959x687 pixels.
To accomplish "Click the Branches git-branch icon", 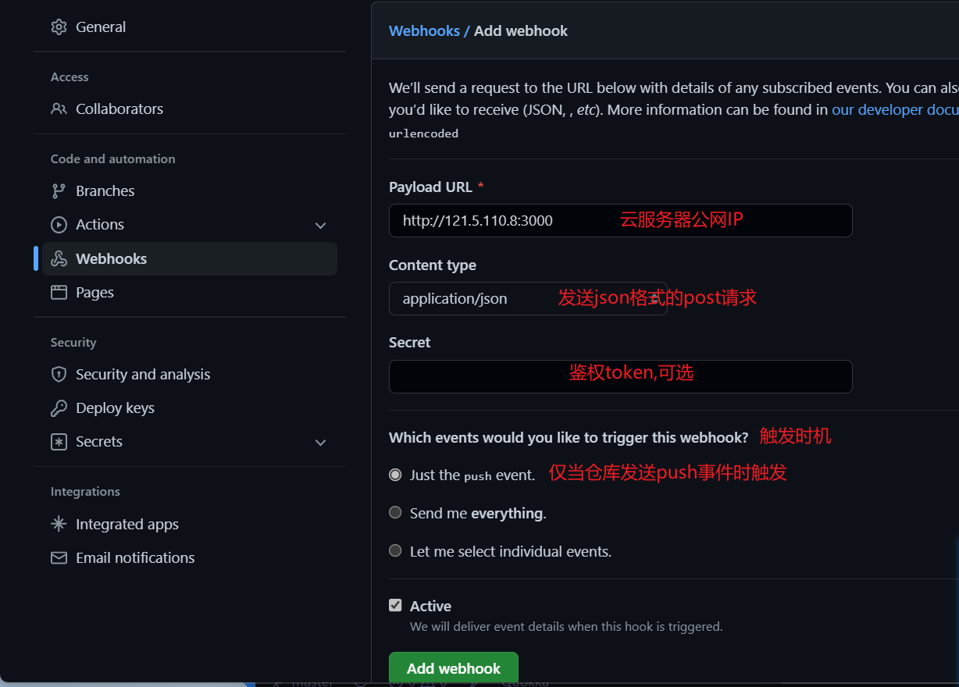I will coord(59,191).
